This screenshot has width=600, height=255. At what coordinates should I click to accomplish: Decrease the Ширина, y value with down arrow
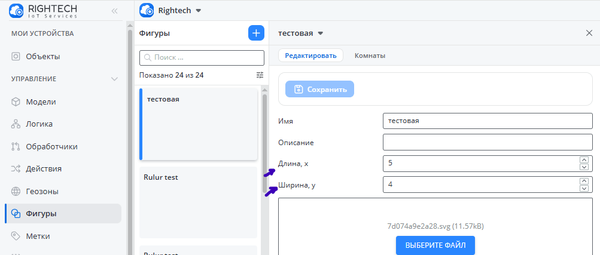(584, 188)
